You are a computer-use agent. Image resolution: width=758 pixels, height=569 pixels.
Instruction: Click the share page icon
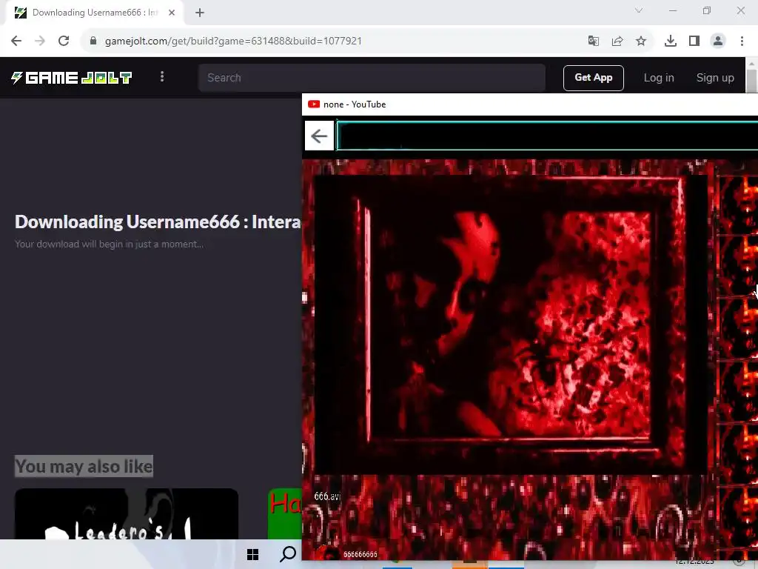pyautogui.click(x=617, y=41)
